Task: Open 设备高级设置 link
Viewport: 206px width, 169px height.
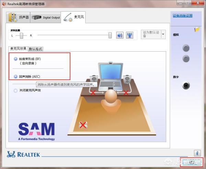Action: (x=183, y=16)
